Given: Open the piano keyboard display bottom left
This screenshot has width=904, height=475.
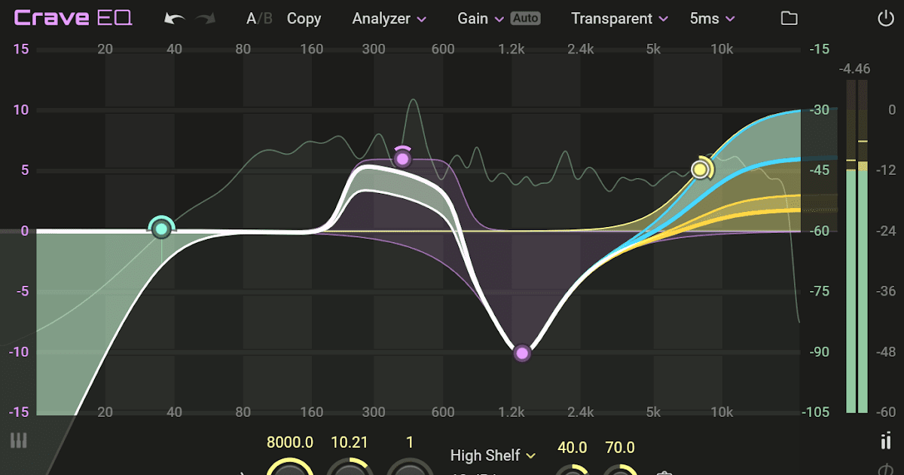Looking at the screenshot, I should click(18, 441).
